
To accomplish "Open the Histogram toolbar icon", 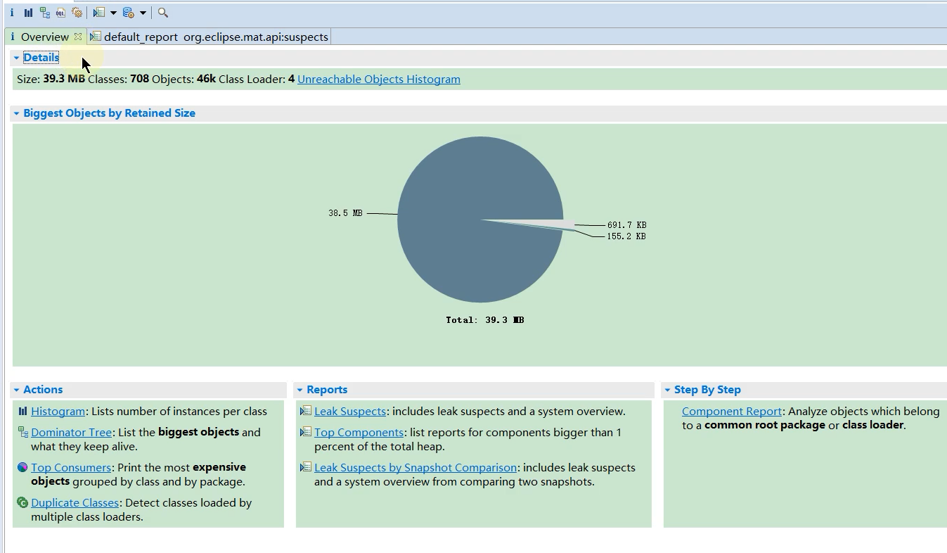I will [x=28, y=13].
